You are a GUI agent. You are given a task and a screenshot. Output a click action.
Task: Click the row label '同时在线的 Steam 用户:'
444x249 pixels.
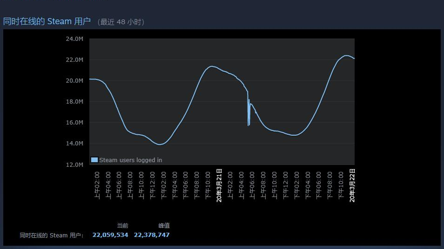coord(52,235)
